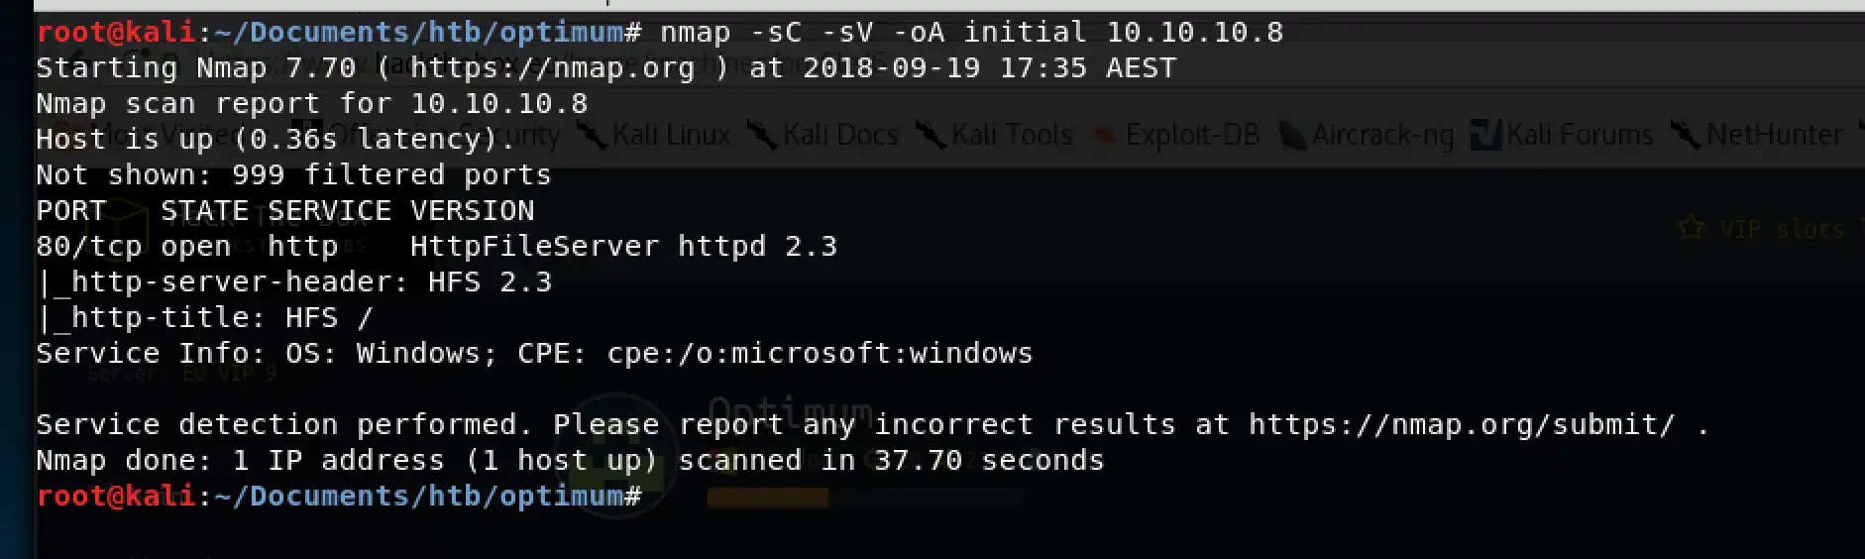1865x559 pixels.
Task: Click the star icon beside VIP slots
Action: pos(1690,229)
